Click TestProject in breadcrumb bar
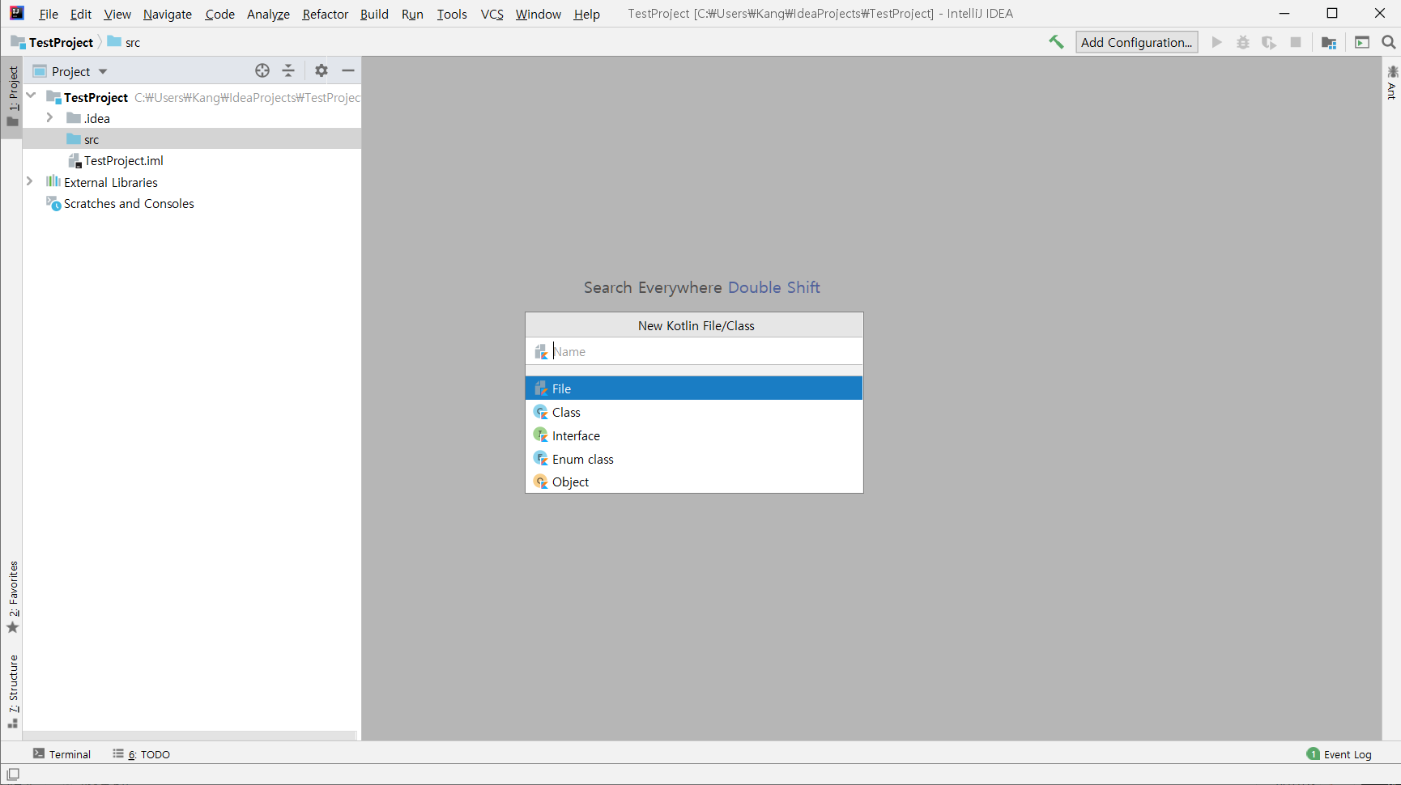1401x785 pixels. [61, 42]
